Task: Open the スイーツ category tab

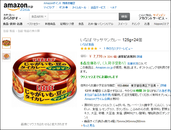Action: (122, 24)
